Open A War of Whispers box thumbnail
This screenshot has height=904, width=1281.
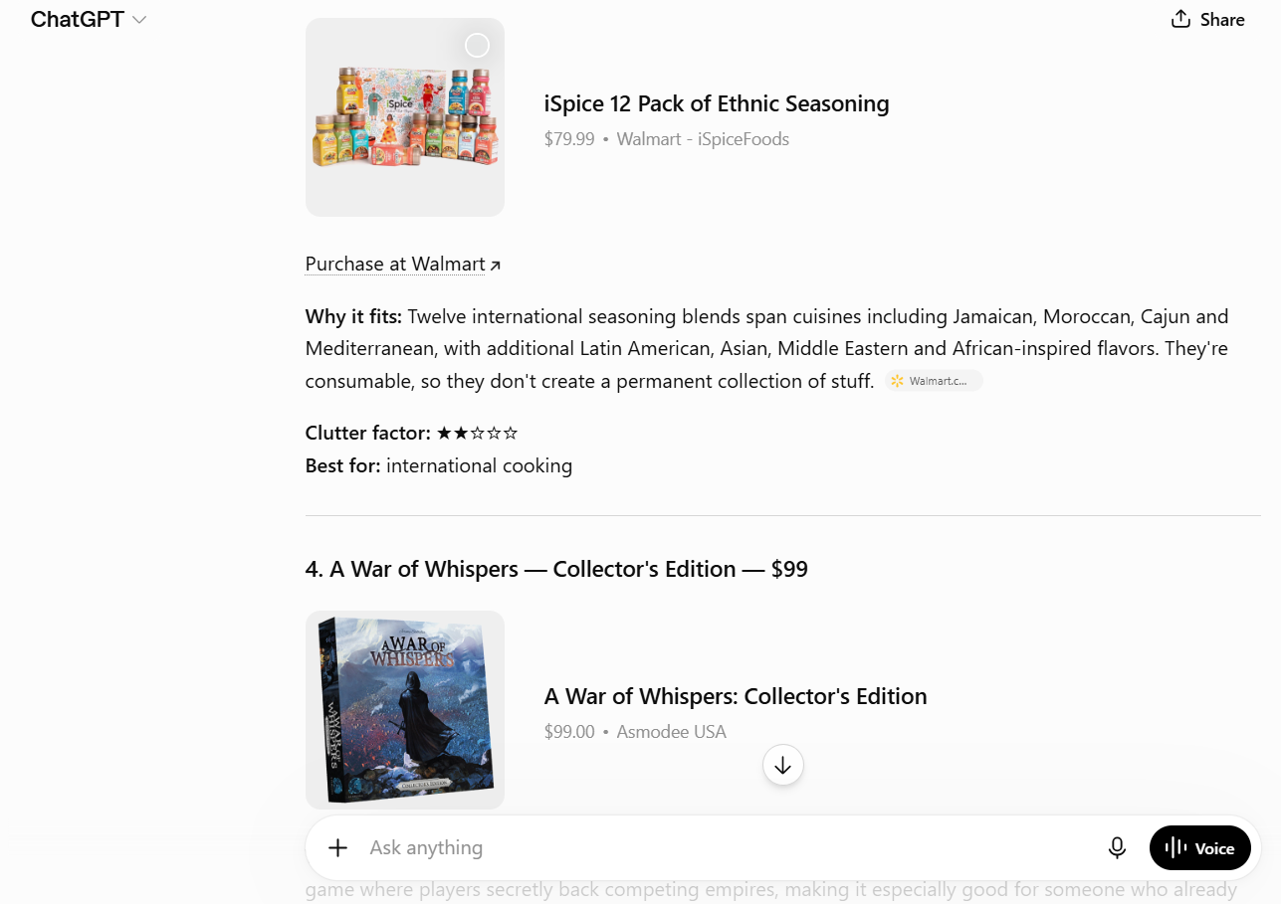[405, 710]
